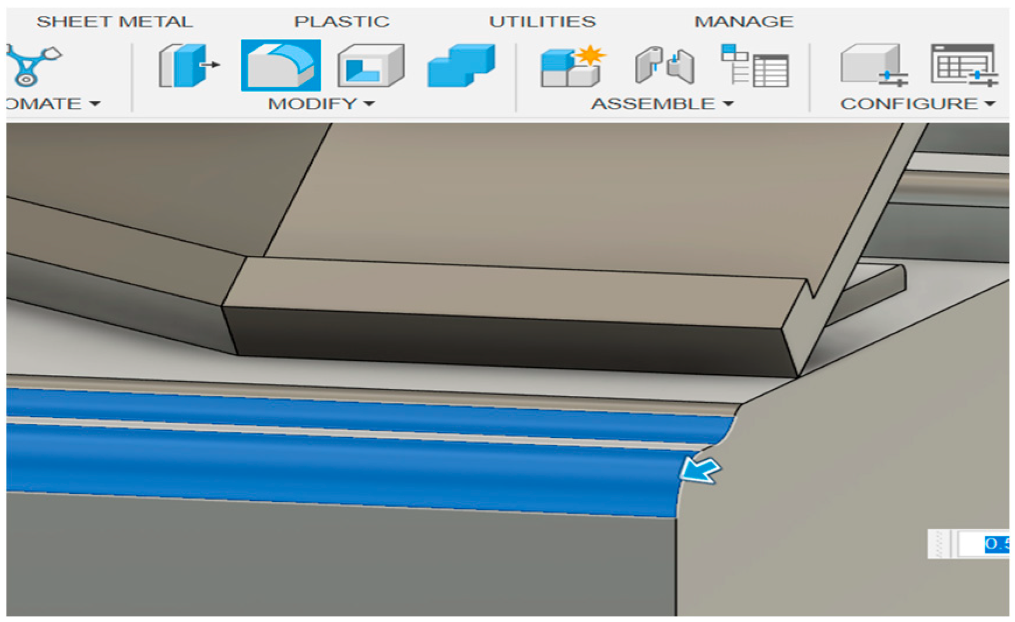
Task: Click the Automate fastener icon
Action: point(33,66)
